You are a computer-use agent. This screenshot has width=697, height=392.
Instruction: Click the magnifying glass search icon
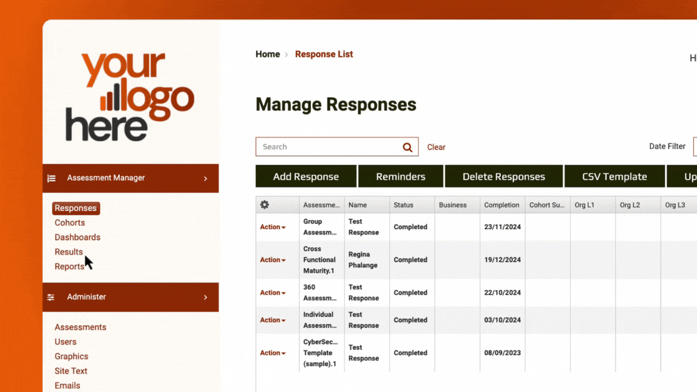click(407, 146)
